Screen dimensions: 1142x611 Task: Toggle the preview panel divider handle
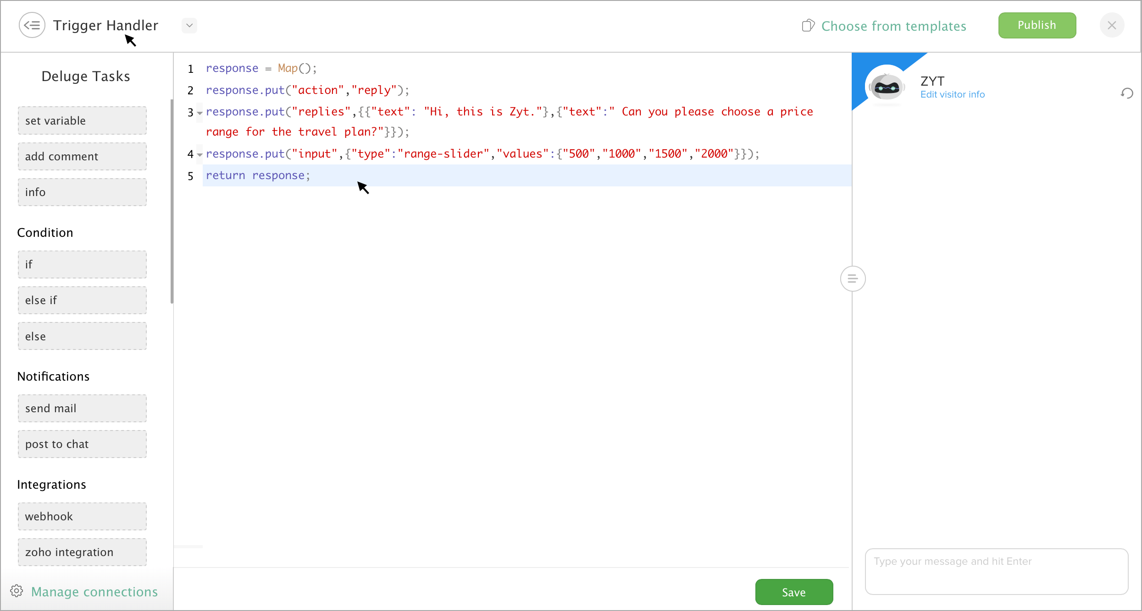853,278
